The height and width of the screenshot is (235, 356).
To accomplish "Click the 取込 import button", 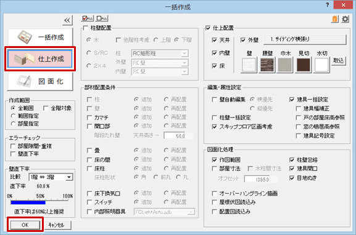I will coord(338,61).
